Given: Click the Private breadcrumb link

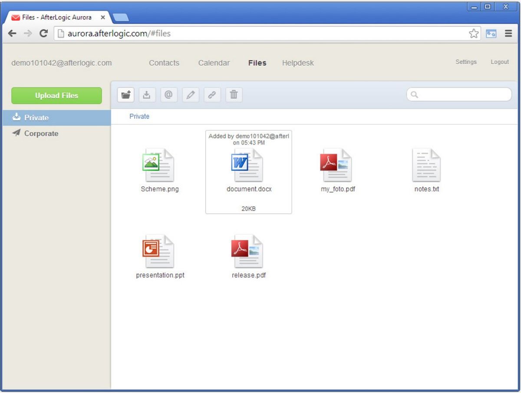Looking at the screenshot, I should tap(139, 116).
